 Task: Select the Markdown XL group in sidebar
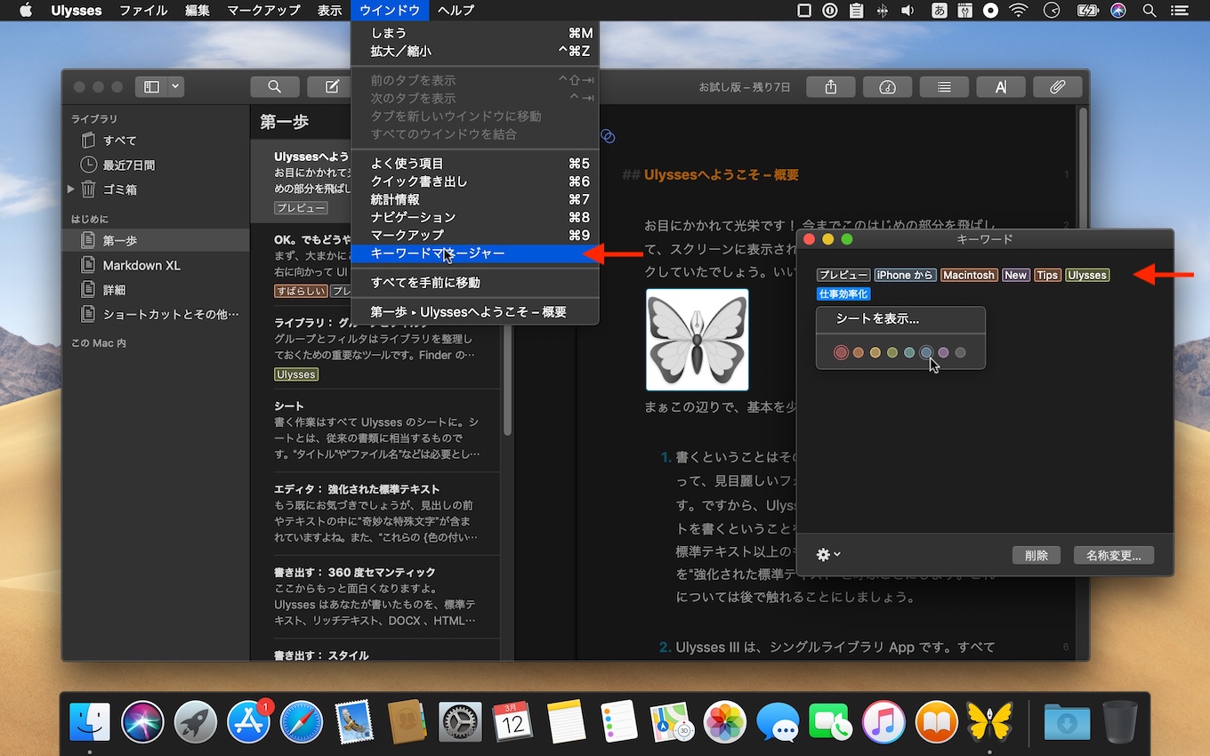(156, 265)
